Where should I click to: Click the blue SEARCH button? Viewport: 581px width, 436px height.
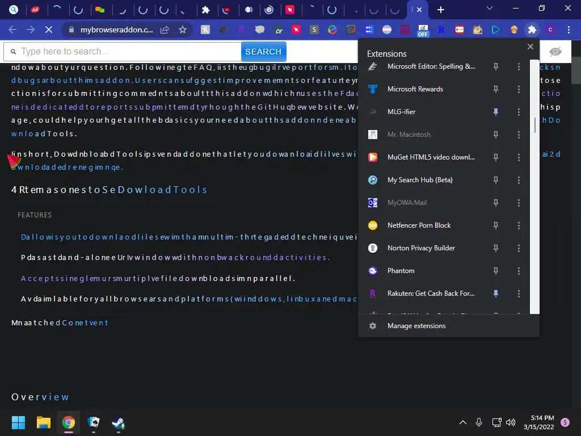coord(263,52)
